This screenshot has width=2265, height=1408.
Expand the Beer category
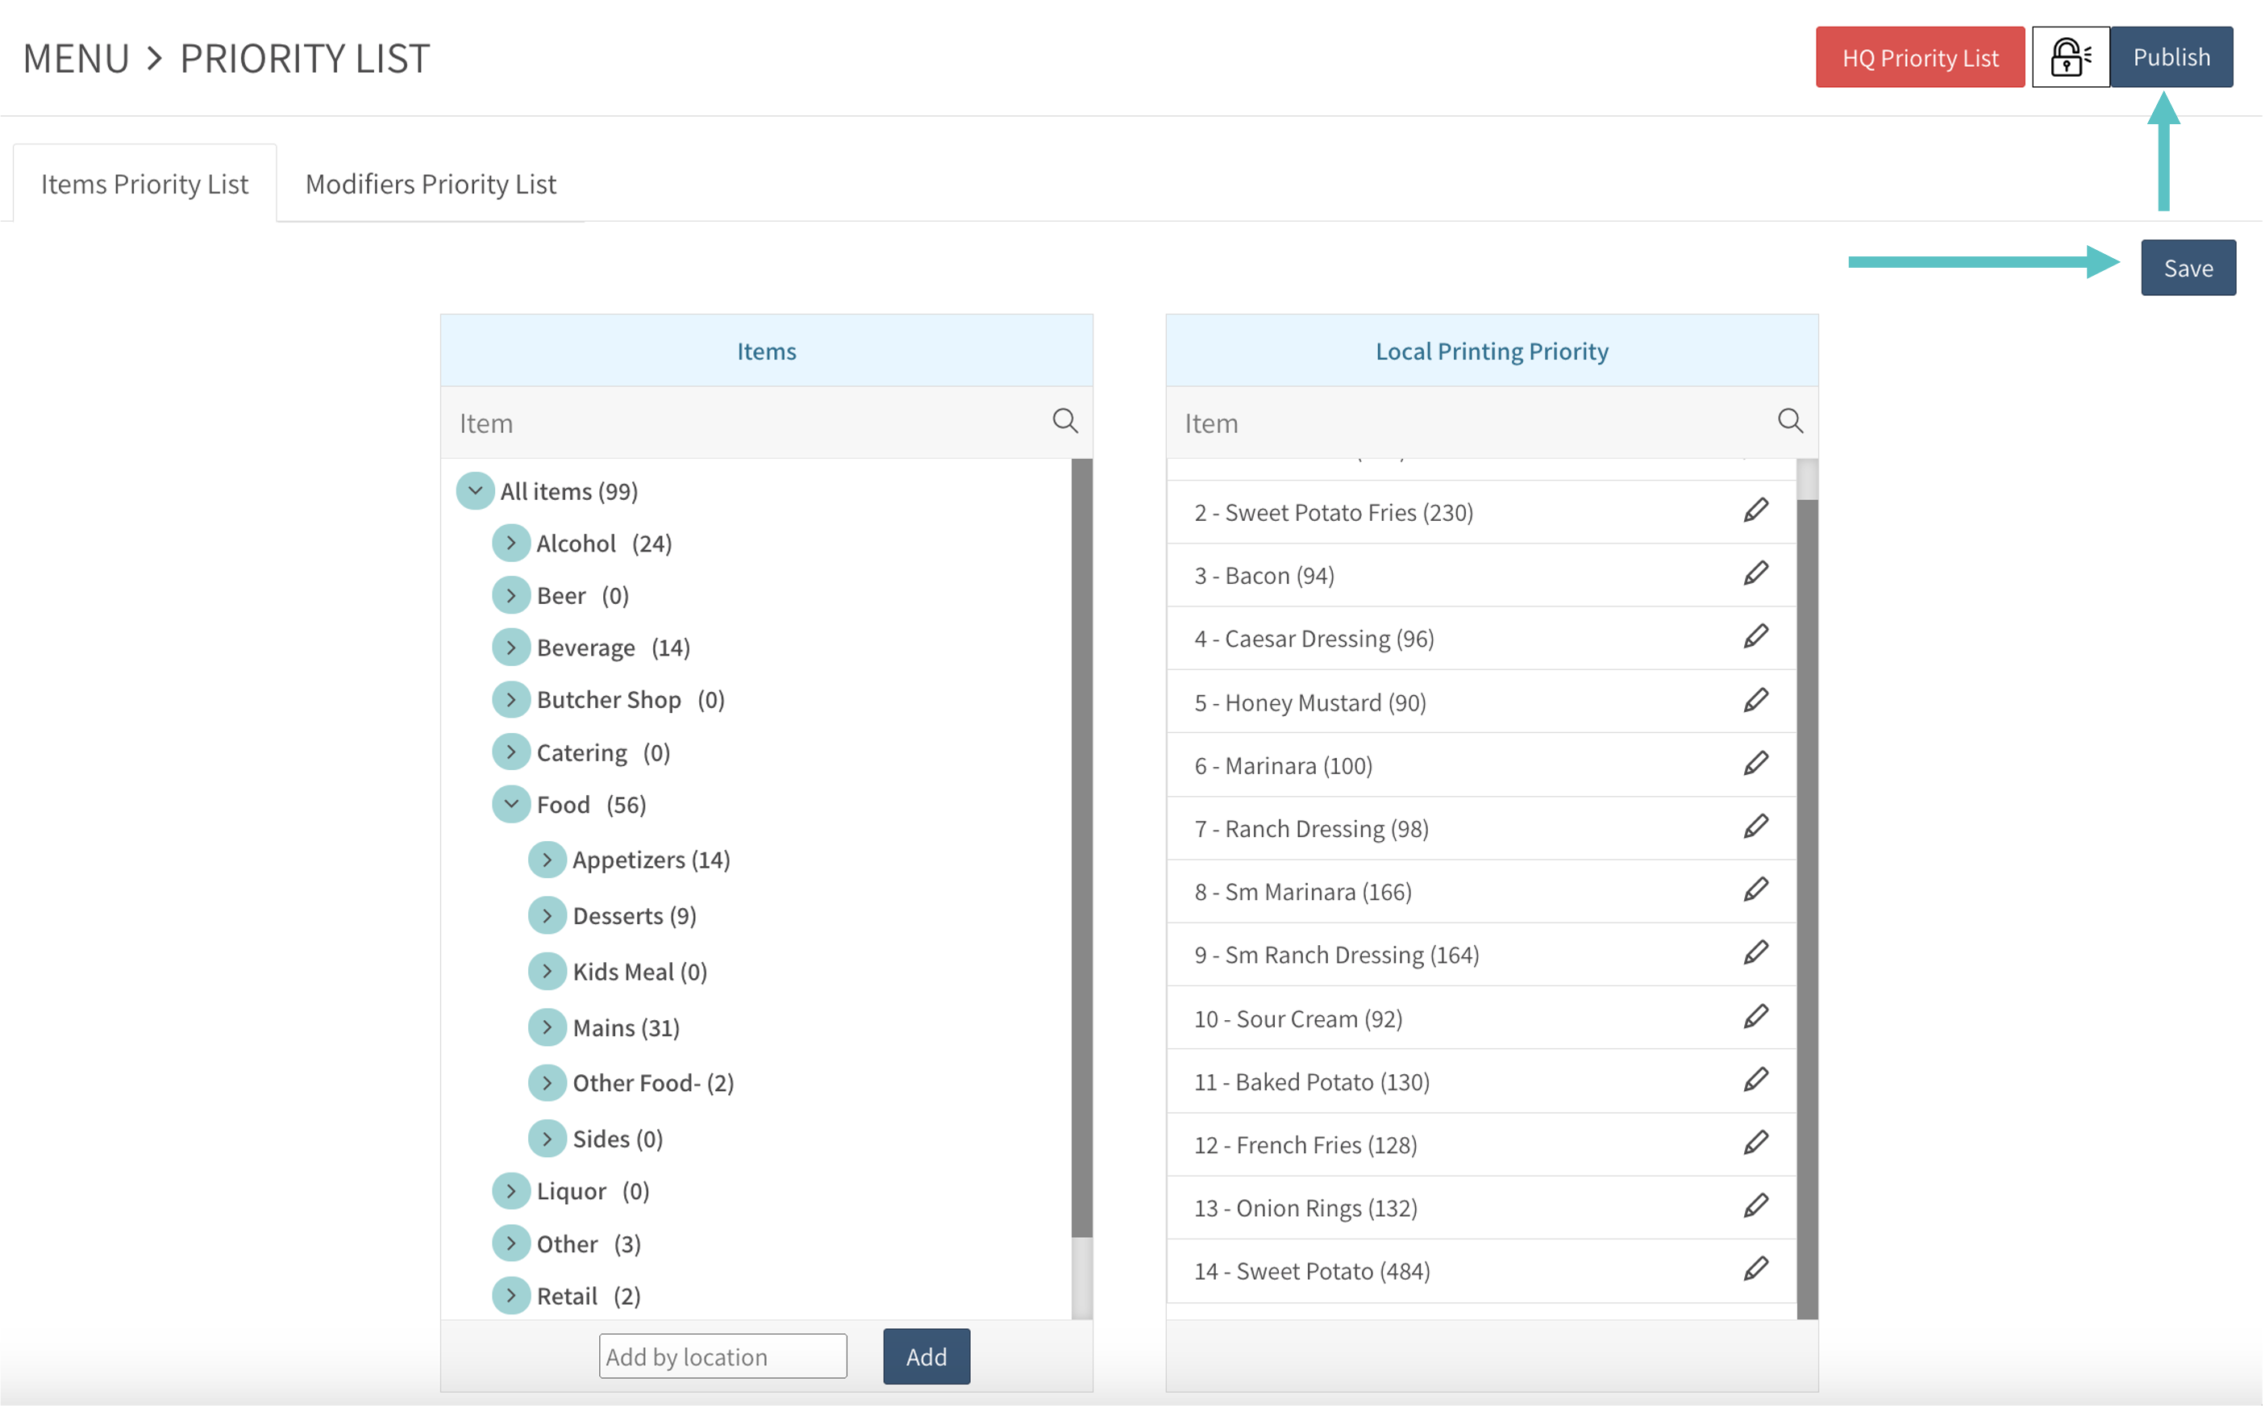[x=511, y=595]
